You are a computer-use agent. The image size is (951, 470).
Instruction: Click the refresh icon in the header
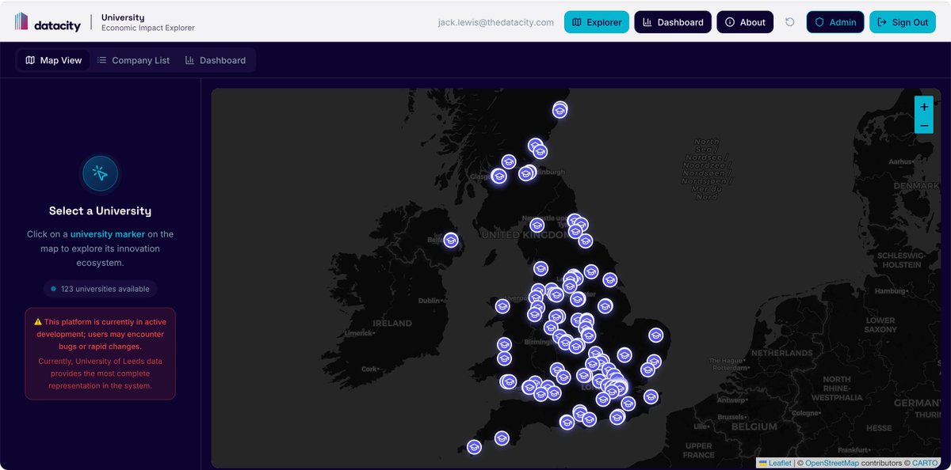tap(789, 22)
